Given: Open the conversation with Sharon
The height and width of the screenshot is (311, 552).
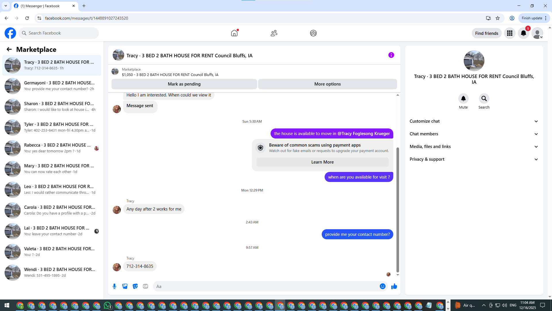Looking at the screenshot, I should point(52,107).
